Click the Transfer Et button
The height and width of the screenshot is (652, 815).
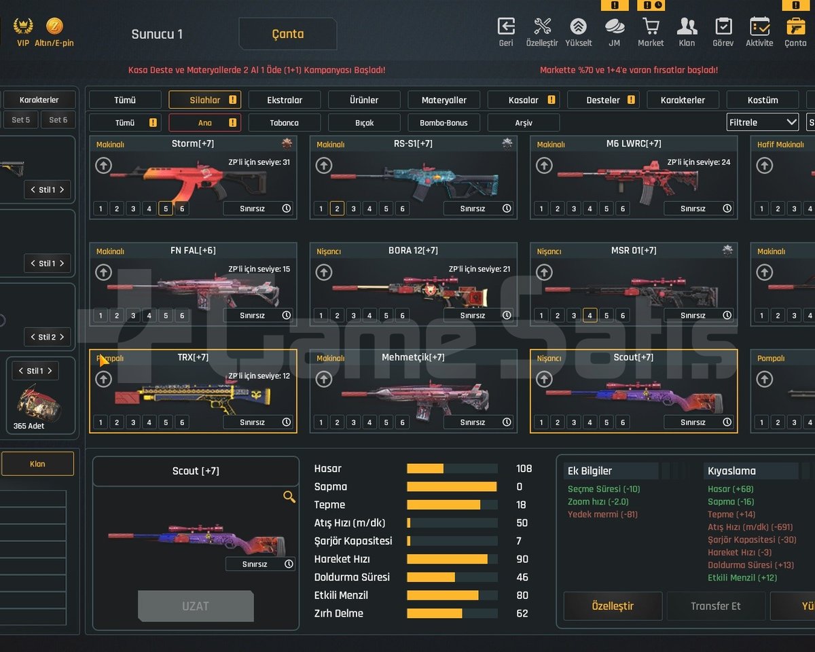coord(716,606)
